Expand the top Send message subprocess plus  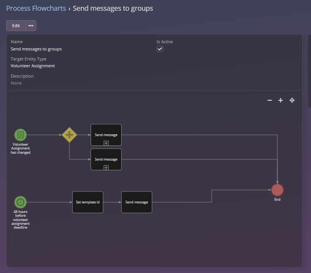(106, 143)
